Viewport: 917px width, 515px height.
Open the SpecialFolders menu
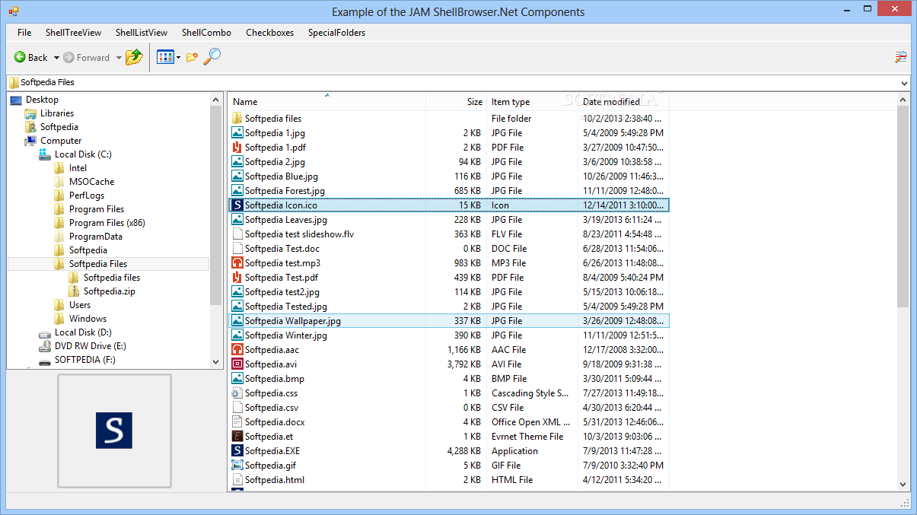tap(336, 33)
